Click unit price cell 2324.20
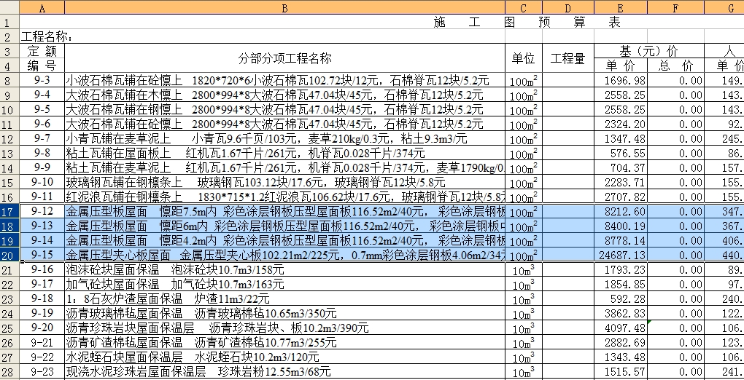This screenshot has height=380, width=744. (x=621, y=124)
